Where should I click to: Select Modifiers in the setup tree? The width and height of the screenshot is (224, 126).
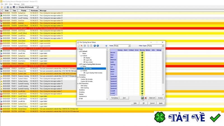(82, 90)
